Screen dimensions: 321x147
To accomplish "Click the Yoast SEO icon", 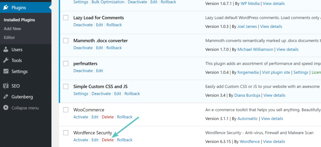I will point(6,86).
